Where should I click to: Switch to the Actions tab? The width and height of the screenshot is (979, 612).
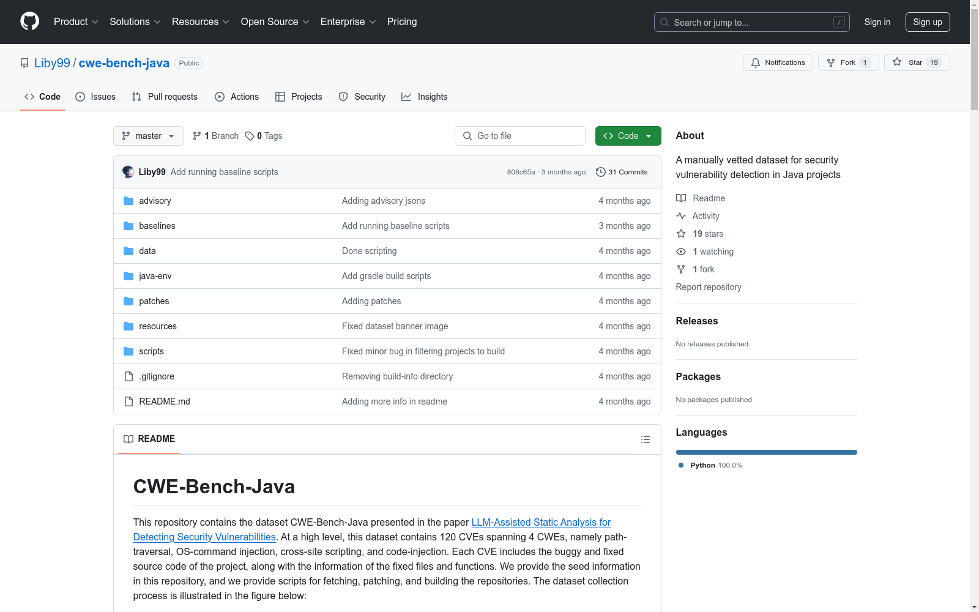tap(237, 97)
